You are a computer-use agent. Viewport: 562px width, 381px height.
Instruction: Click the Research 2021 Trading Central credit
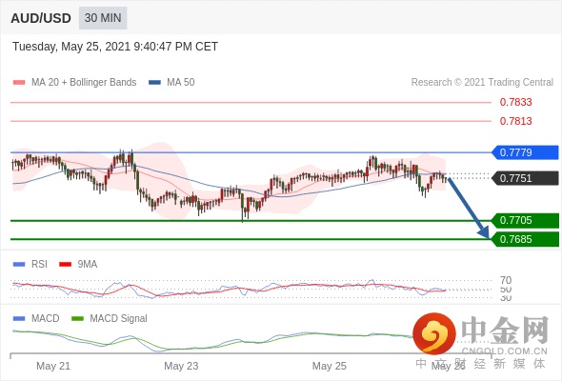[x=482, y=83]
